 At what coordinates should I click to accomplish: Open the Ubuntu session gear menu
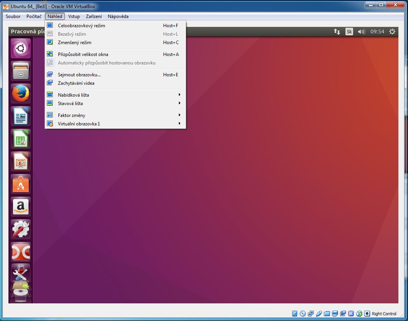(392, 32)
